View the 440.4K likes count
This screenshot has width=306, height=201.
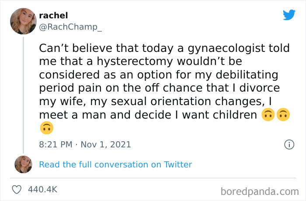point(42,190)
